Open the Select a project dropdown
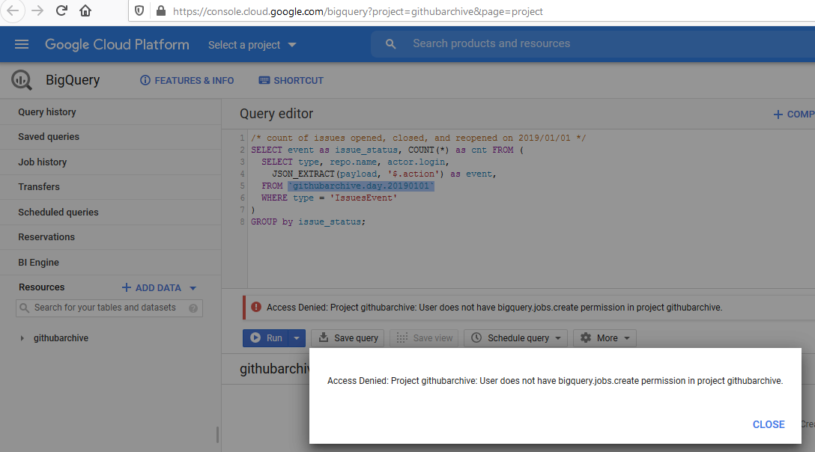The height and width of the screenshot is (452, 815). click(252, 45)
